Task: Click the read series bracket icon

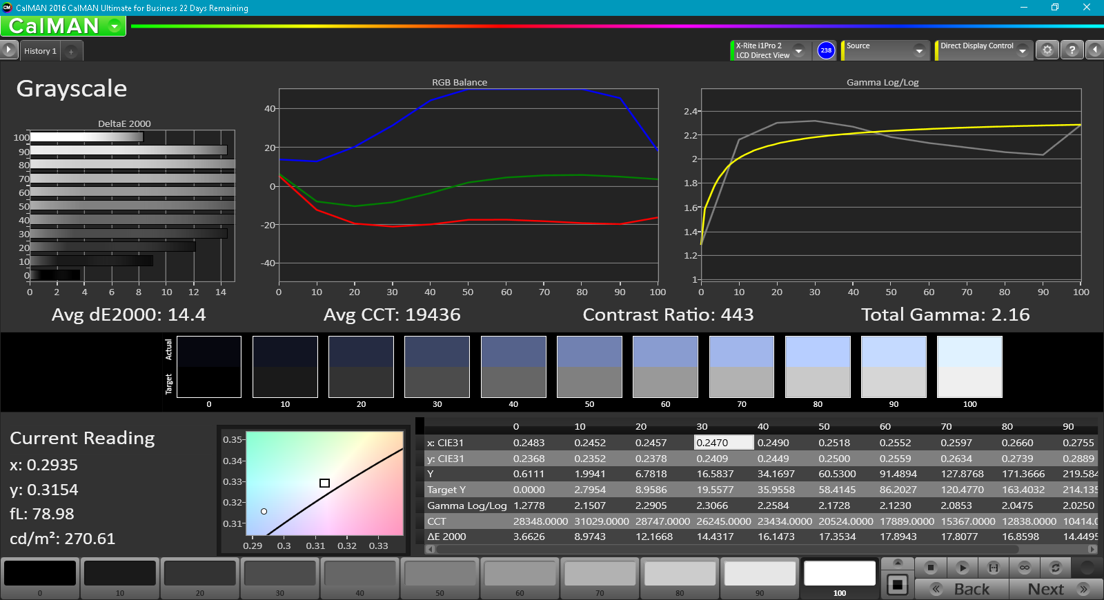Action: 993,568
